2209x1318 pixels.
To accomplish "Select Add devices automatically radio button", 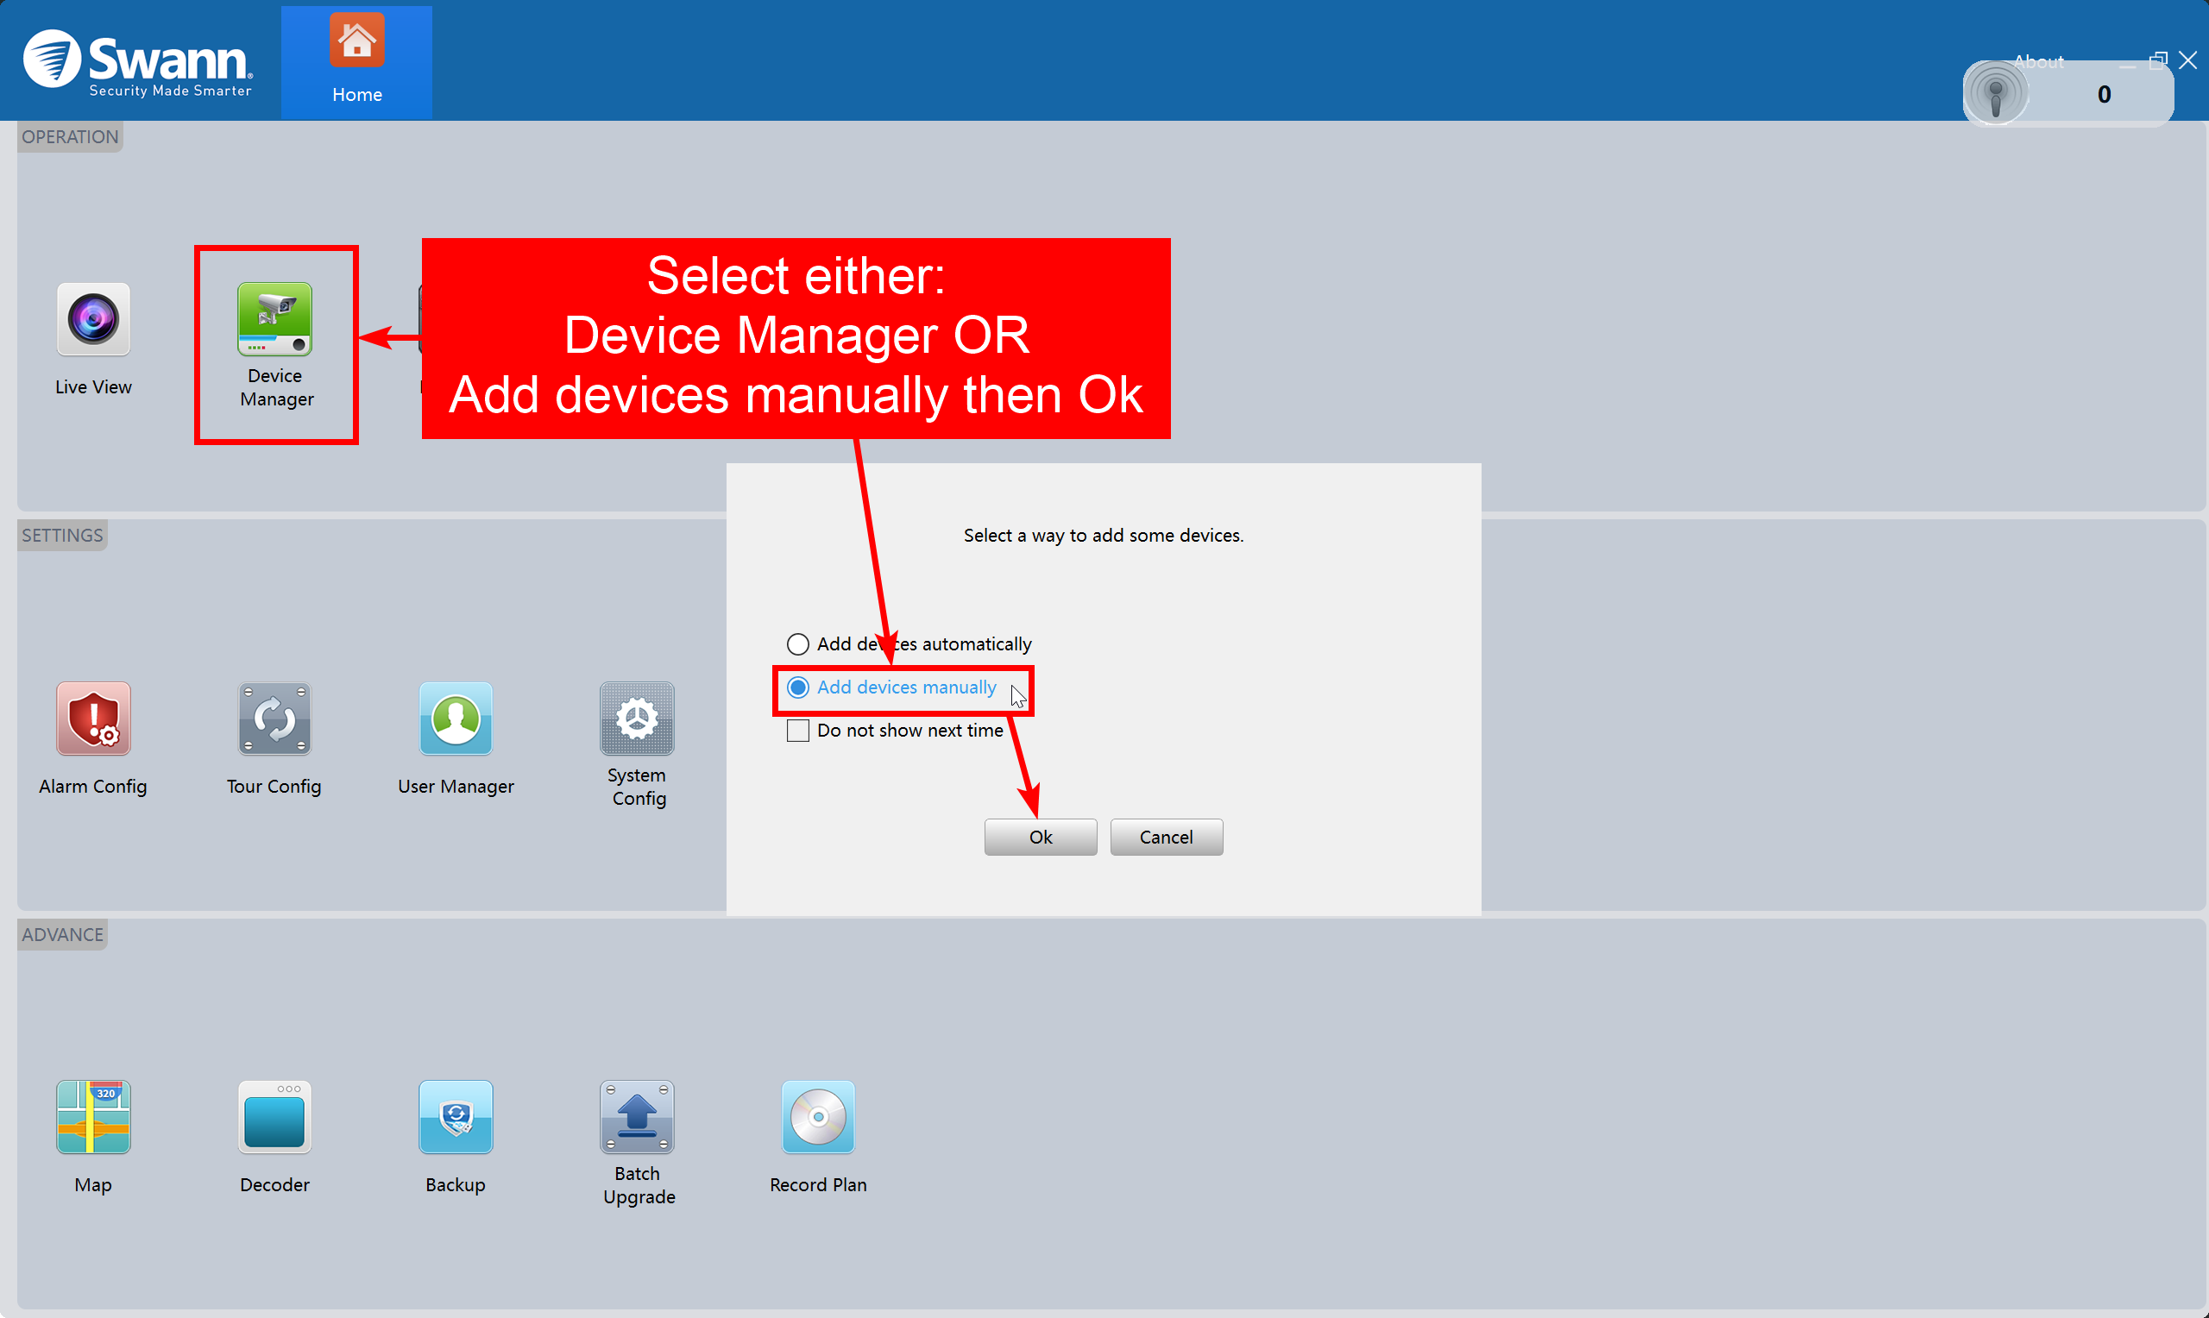I will [797, 643].
